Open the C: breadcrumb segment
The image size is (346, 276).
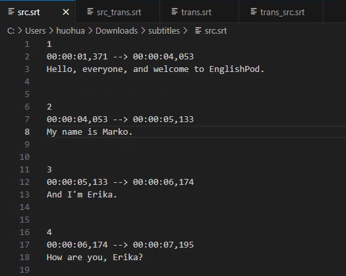coord(11,31)
